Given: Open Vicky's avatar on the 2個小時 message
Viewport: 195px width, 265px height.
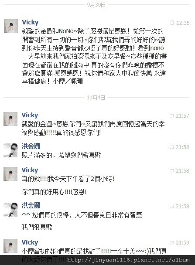Looking at the screenshot, I should click(10, 174).
